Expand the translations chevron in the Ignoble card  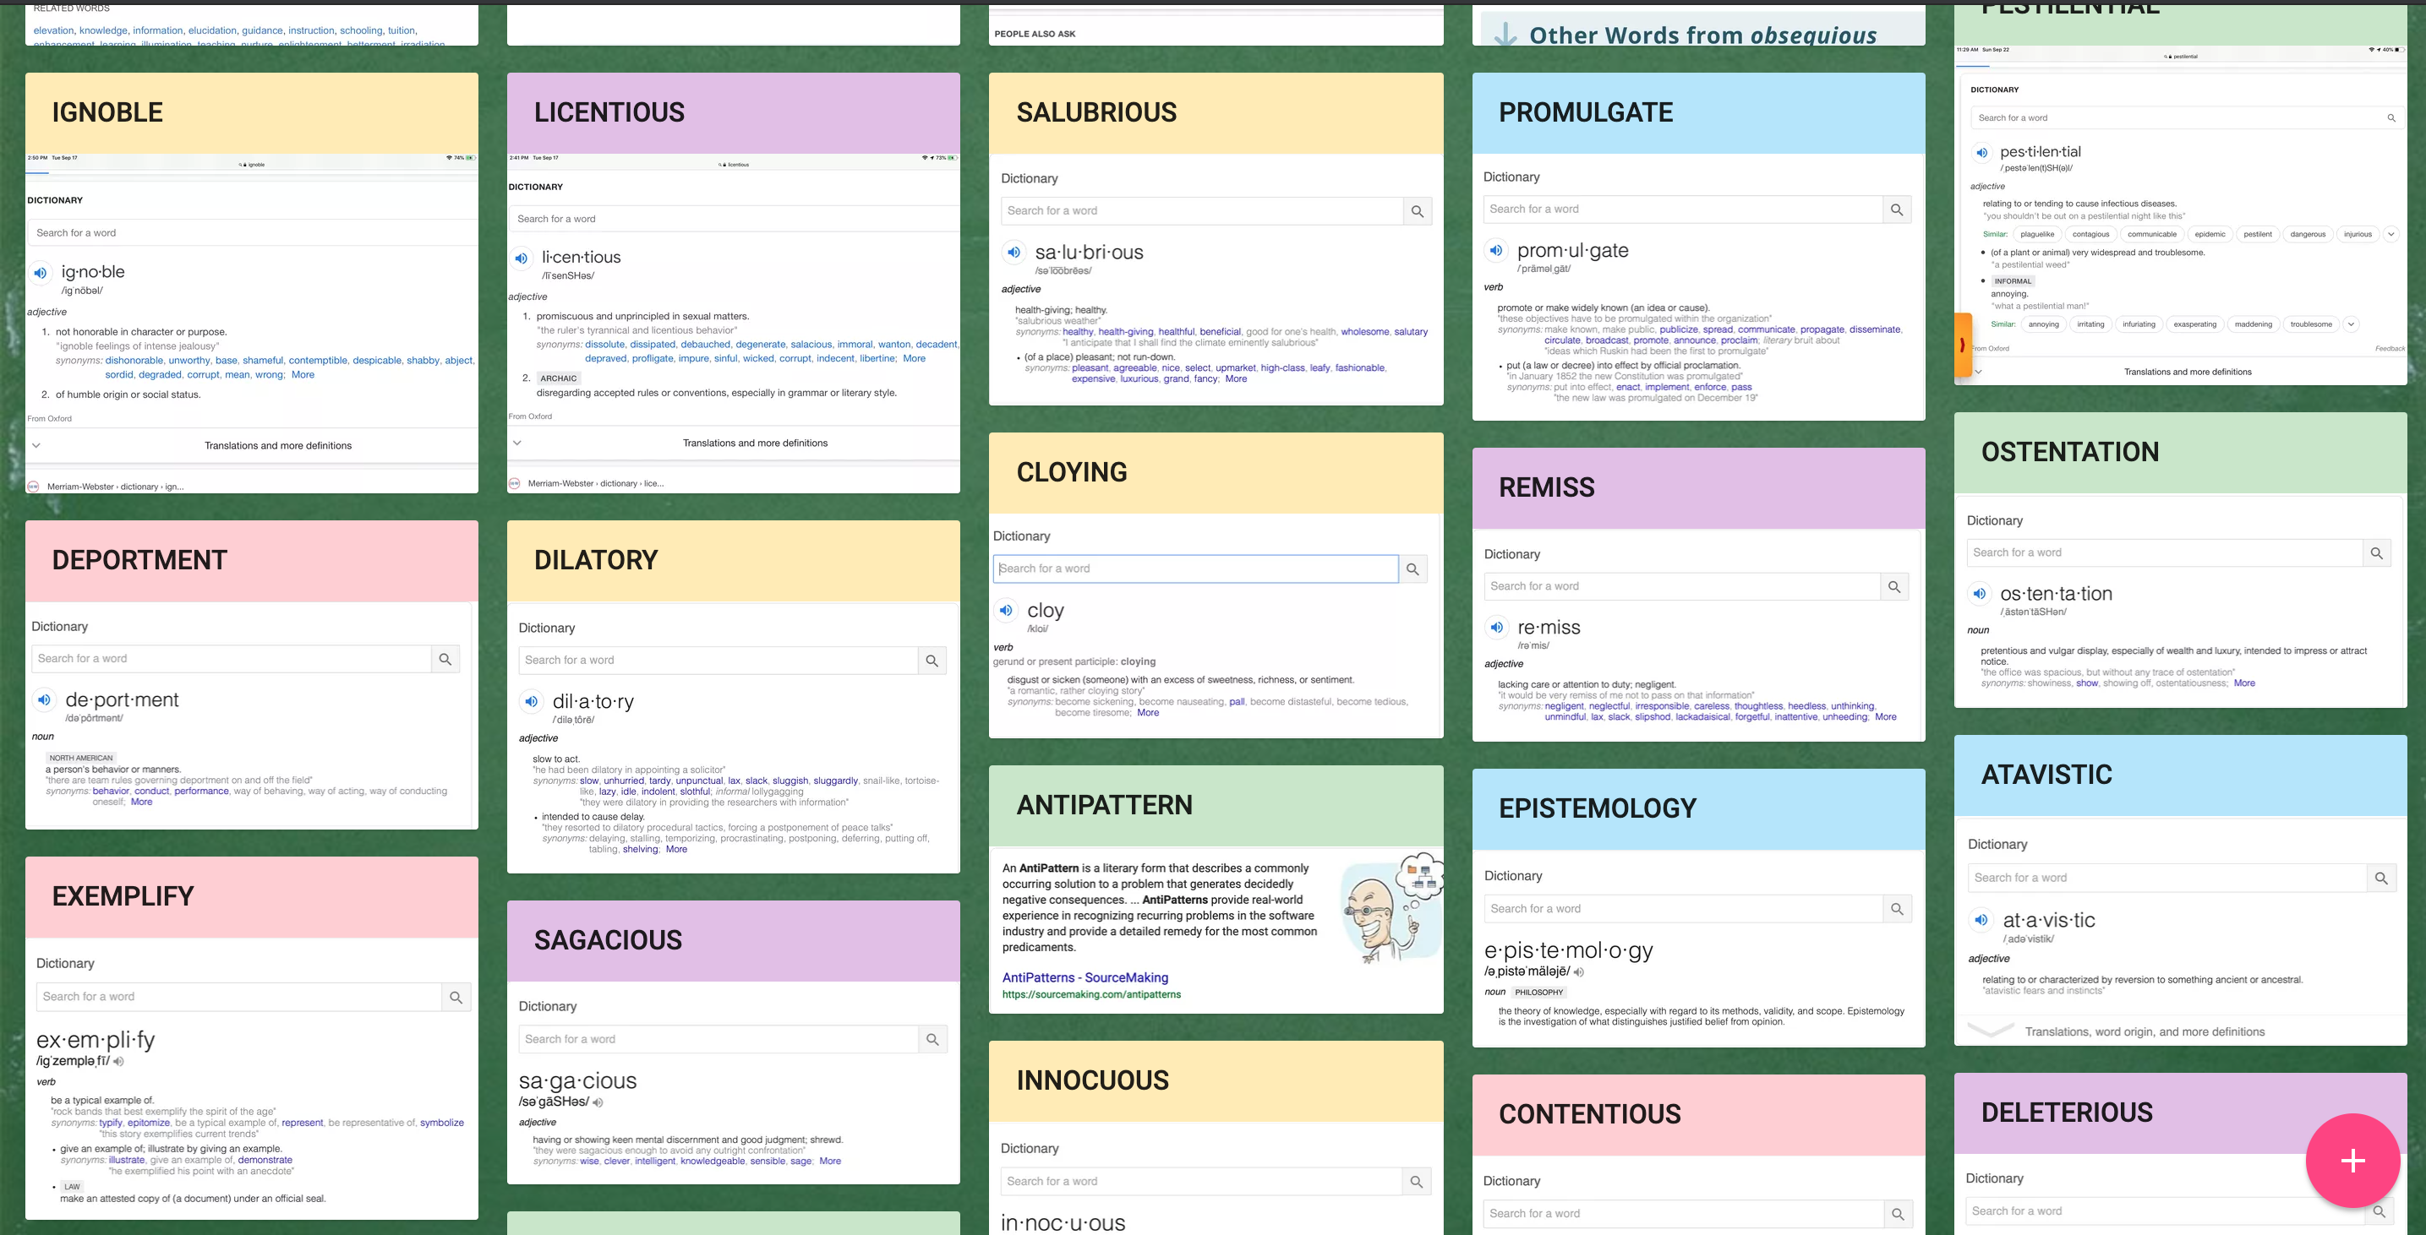[x=36, y=445]
